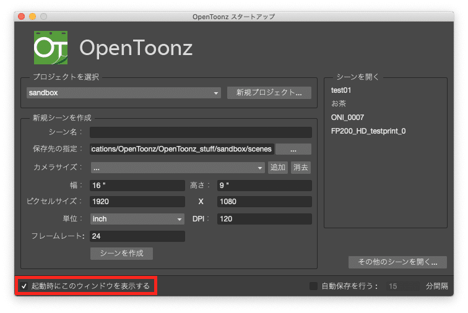Viewport: 468px width, 313px height.
Task: Open the sandbox project dropdown
Action: 124,93
